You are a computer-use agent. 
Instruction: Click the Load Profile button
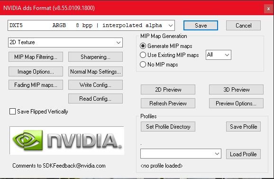pyautogui.click(x=243, y=154)
